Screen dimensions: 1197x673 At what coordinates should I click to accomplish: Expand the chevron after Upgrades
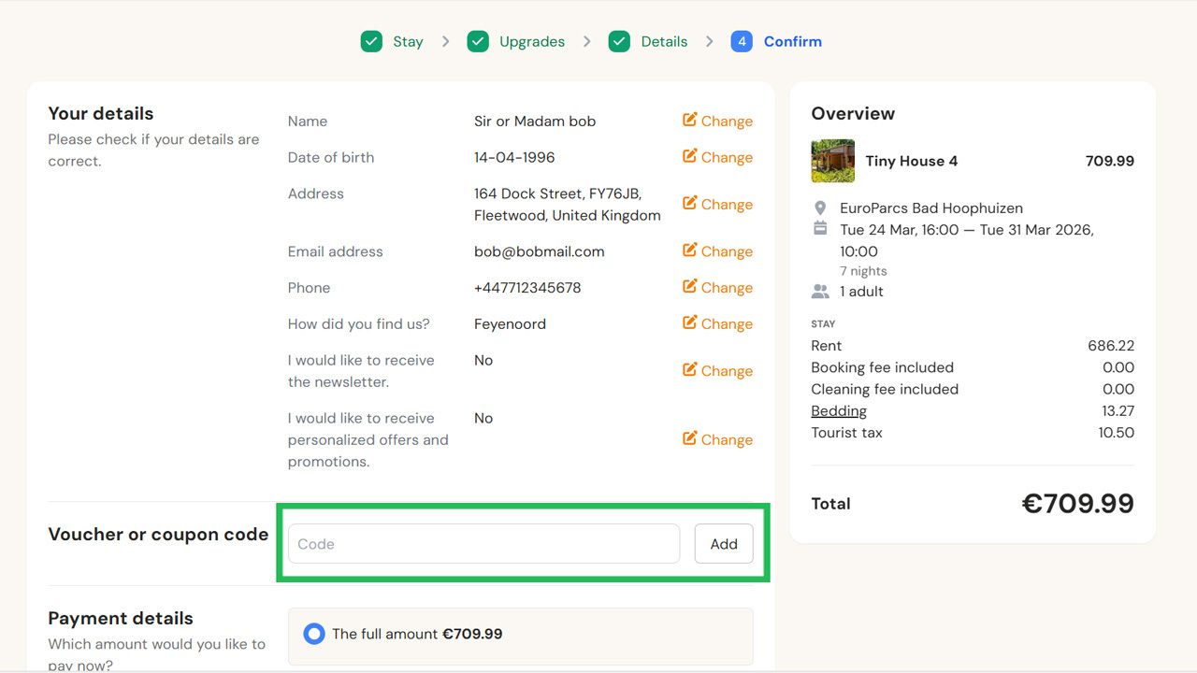pos(586,41)
